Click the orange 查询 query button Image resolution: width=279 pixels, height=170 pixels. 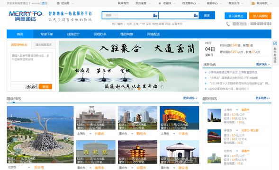(45, 86)
